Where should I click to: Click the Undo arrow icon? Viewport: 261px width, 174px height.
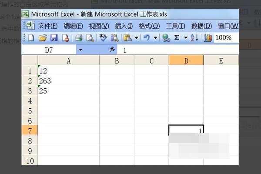(147, 38)
